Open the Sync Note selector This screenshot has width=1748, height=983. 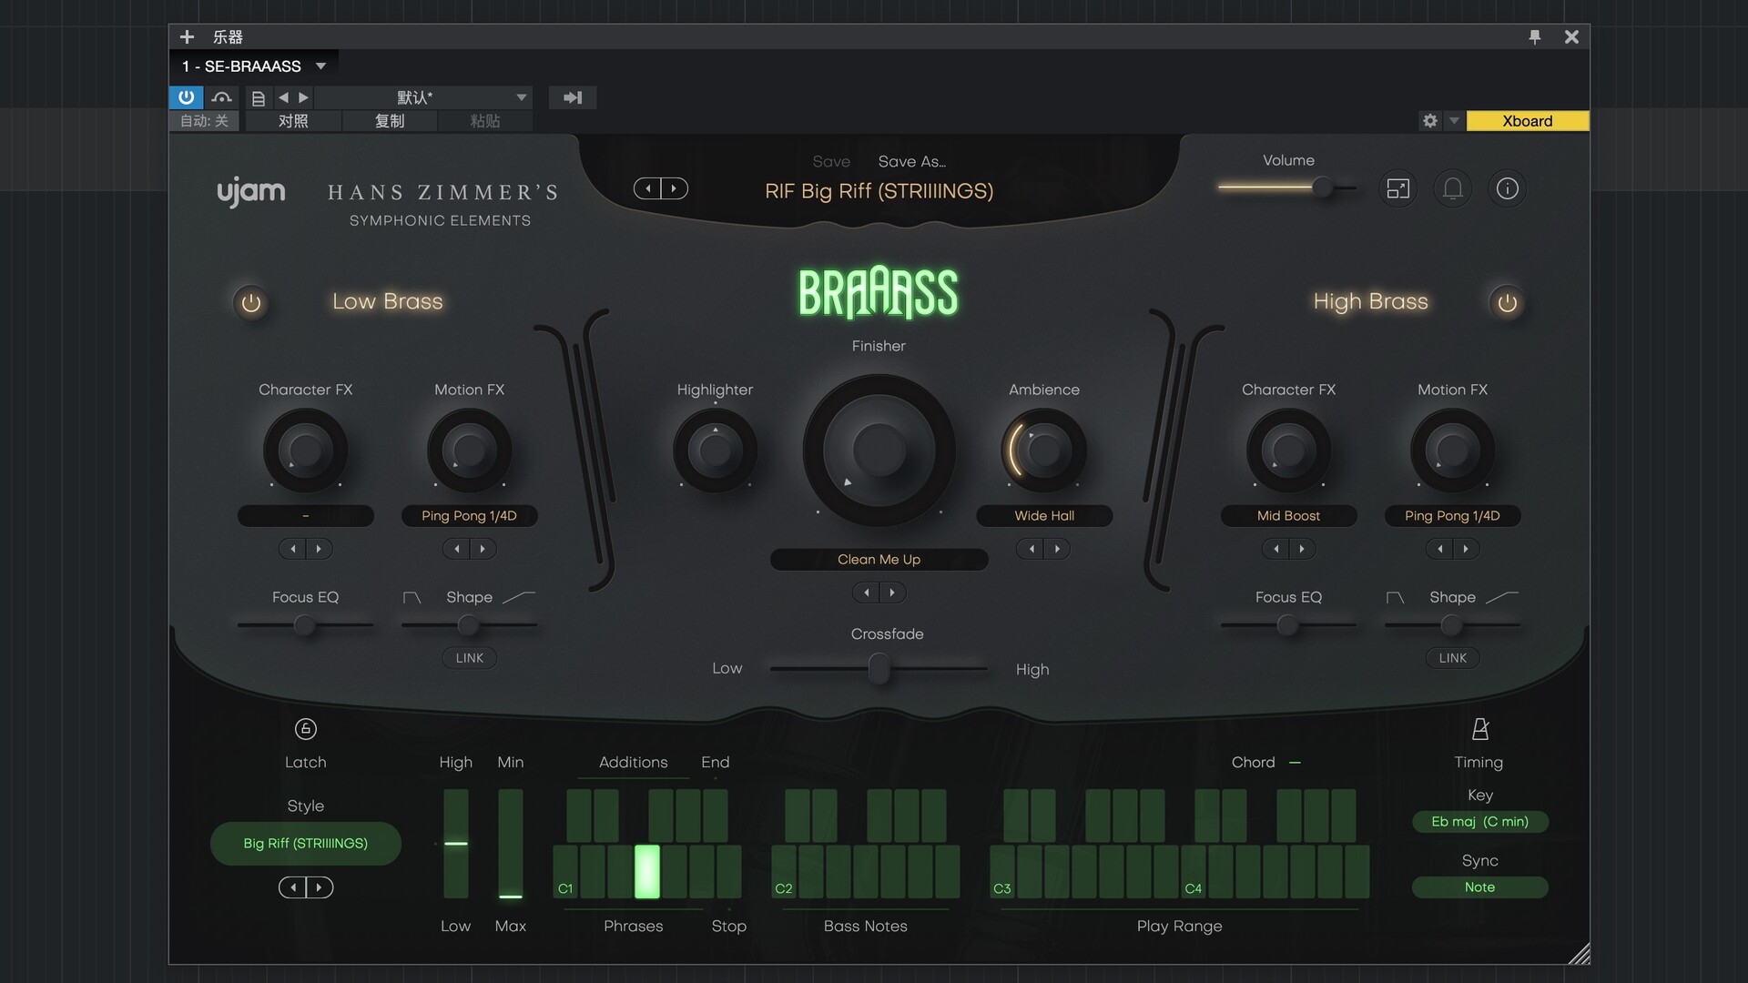click(x=1480, y=887)
